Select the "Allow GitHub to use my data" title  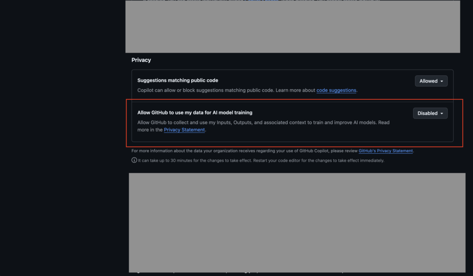[x=194, y=113]
